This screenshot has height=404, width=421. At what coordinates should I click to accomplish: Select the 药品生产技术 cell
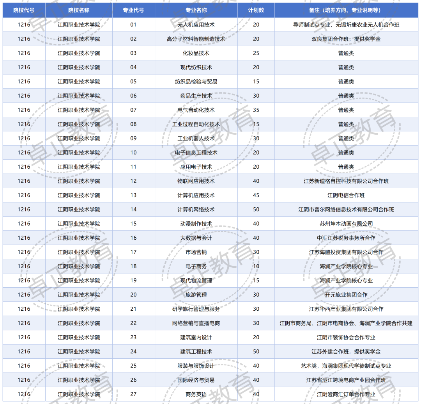[196, 96]
